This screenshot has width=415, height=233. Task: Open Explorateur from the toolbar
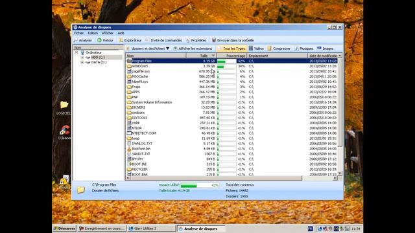130,40
